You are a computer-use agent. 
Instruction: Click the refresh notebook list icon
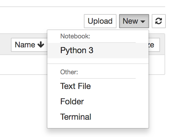tap(158, 21)
